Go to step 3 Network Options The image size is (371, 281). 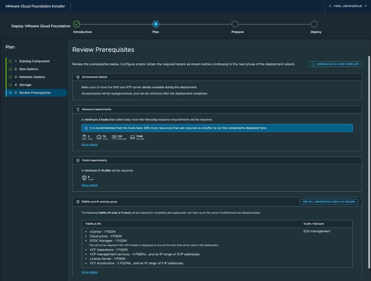click(36, 77)
